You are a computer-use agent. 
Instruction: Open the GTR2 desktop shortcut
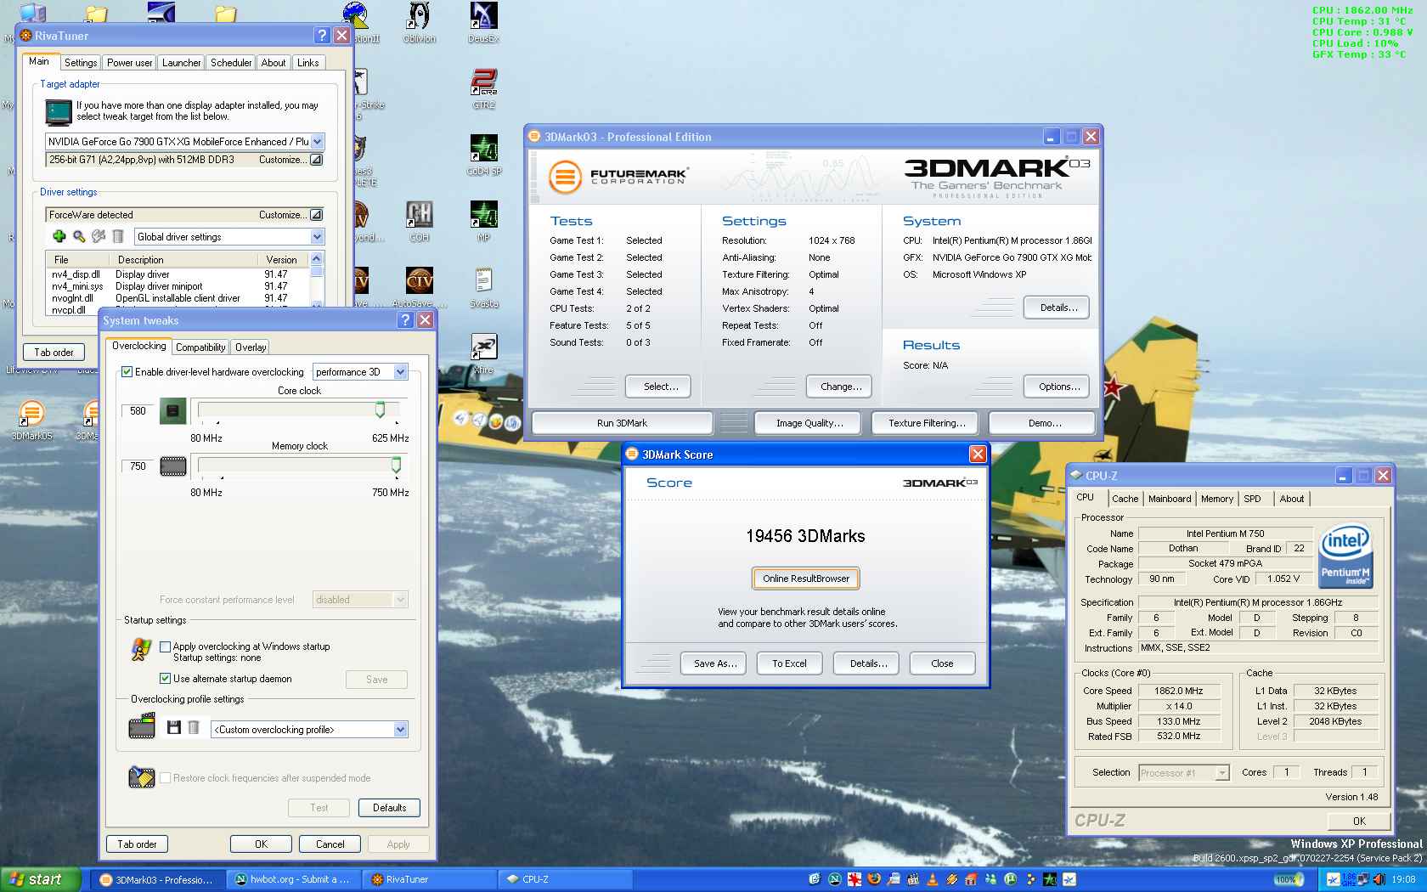tap(484, 88)
